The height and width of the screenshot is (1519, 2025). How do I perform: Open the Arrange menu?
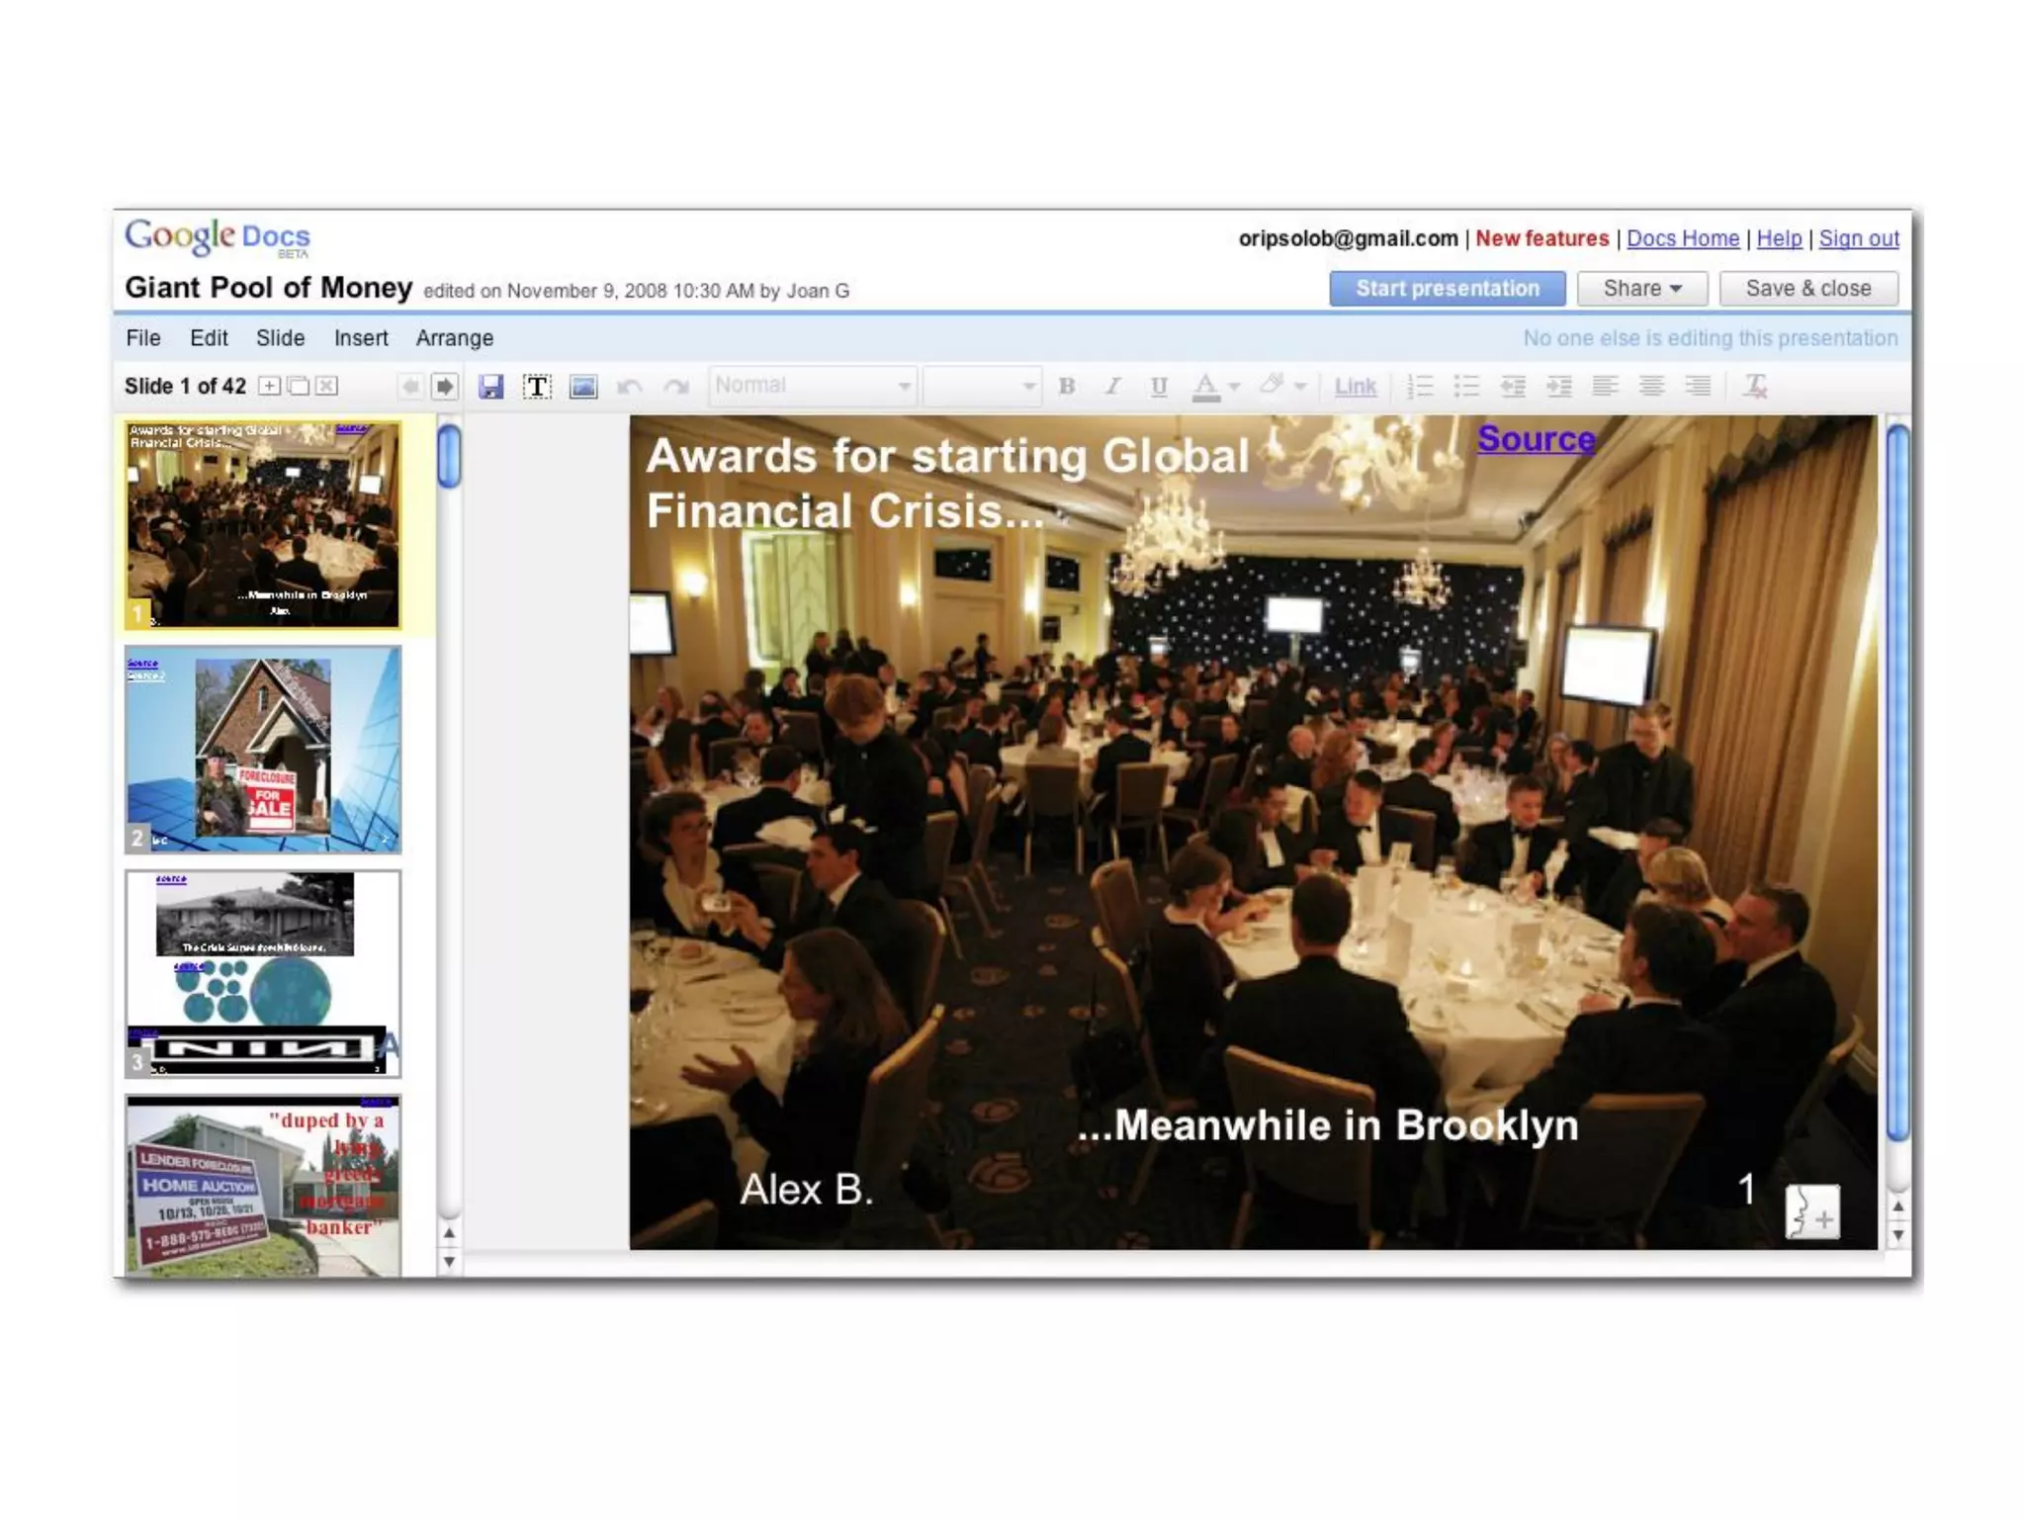tap(454, 338)
